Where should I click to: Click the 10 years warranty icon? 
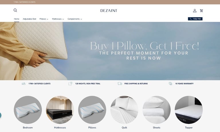click(170, 84)
